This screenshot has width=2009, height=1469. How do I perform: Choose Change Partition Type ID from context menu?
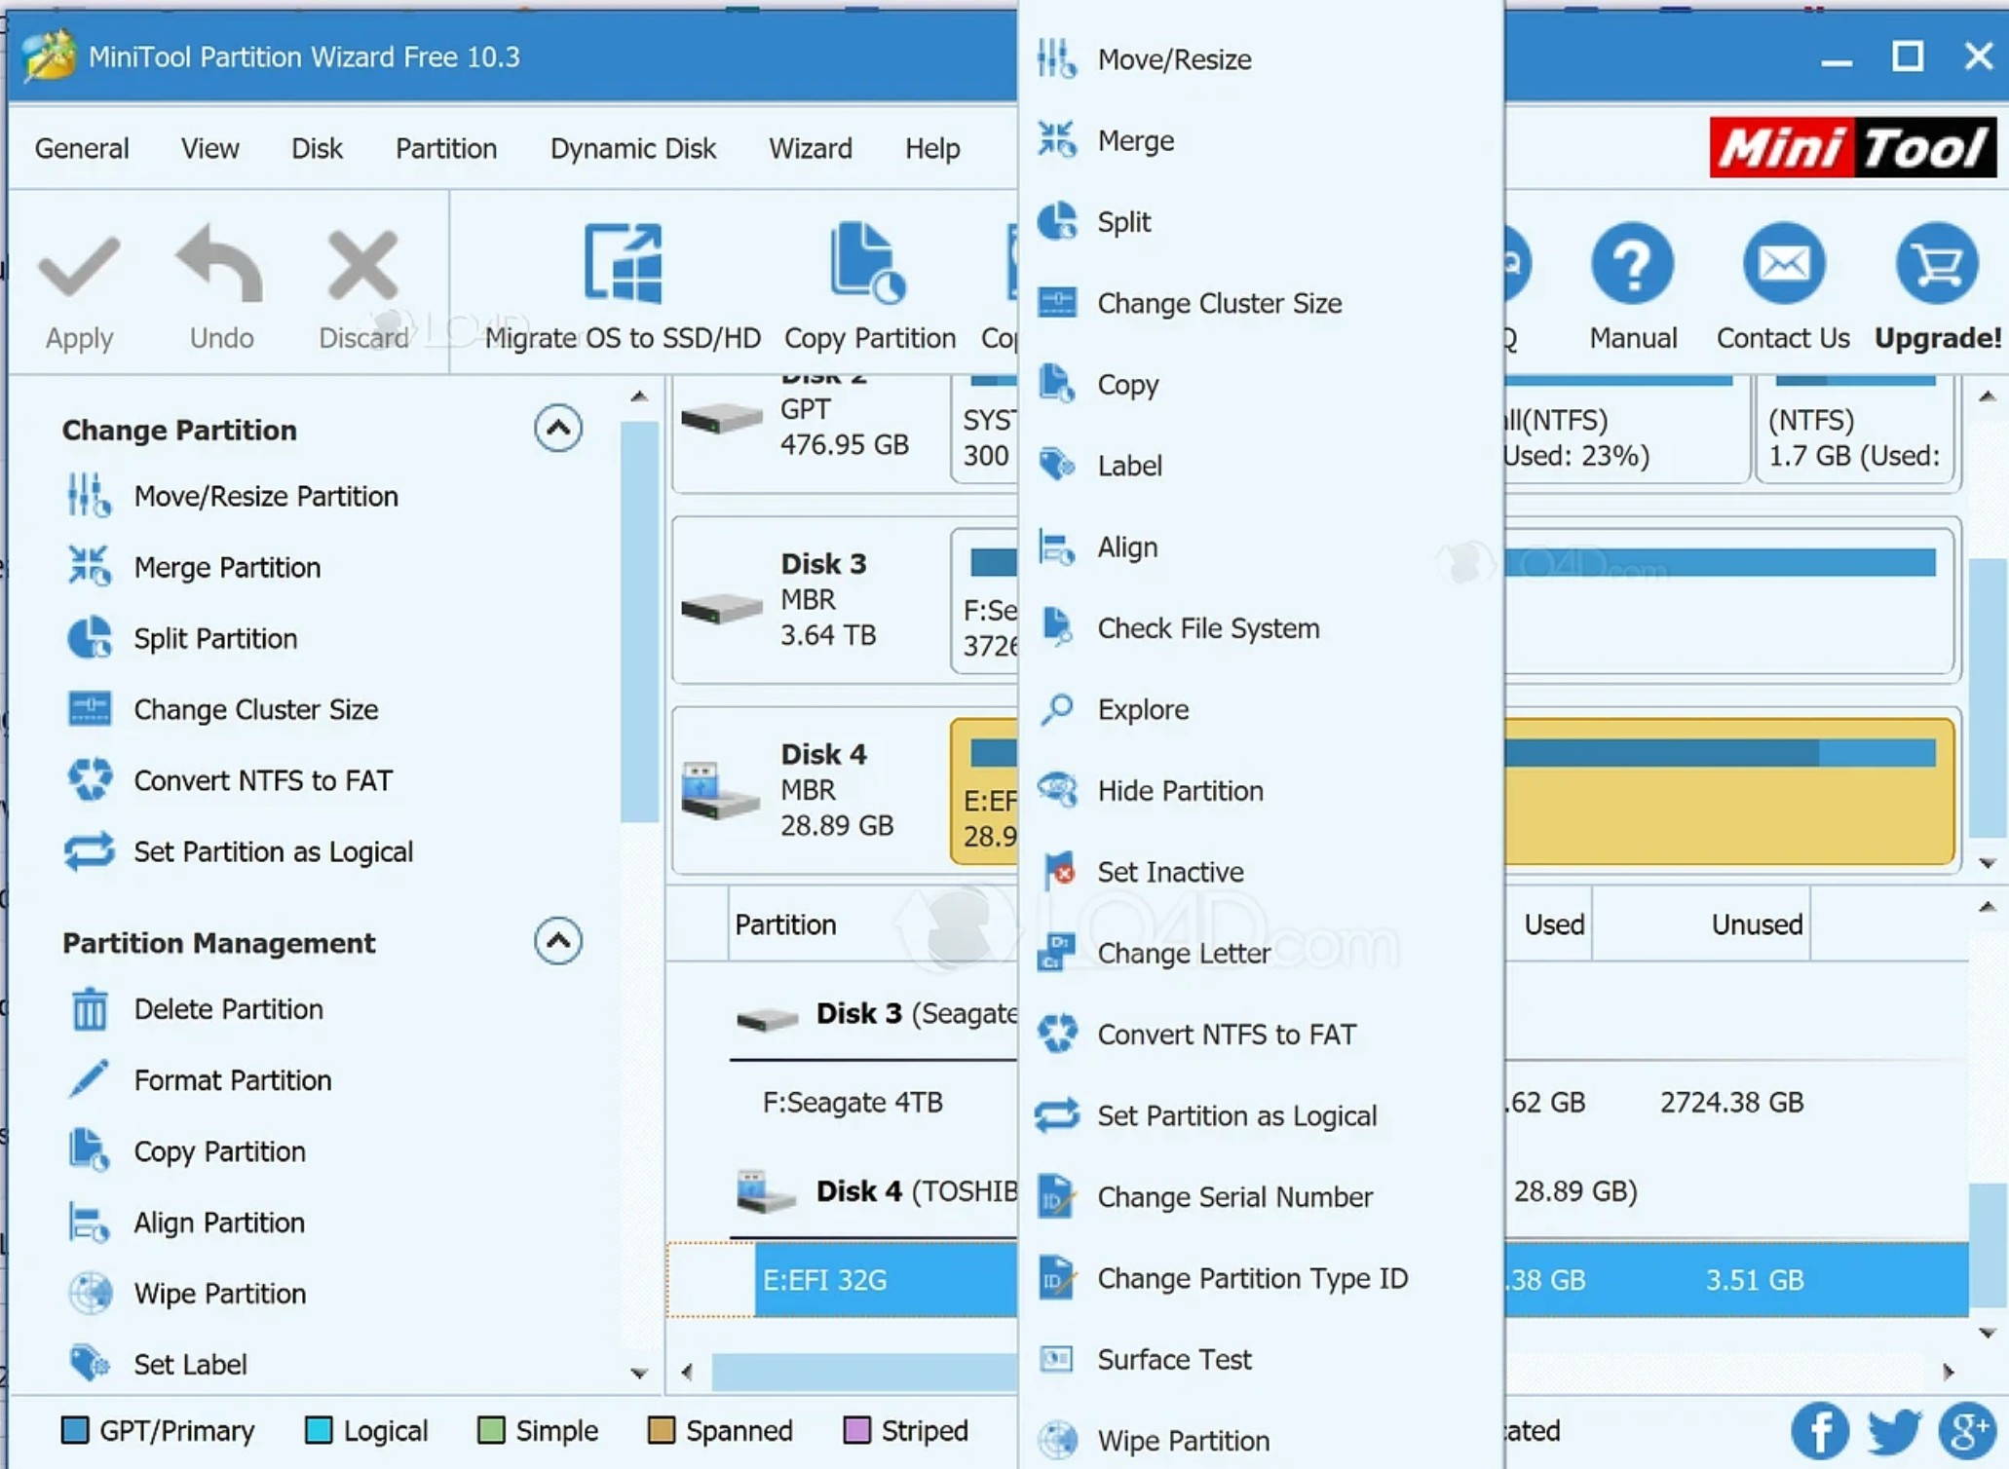pyautogui.click(x=1261, y=1278)
